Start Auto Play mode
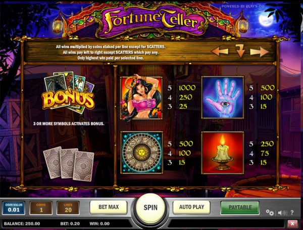 [191, 207]
